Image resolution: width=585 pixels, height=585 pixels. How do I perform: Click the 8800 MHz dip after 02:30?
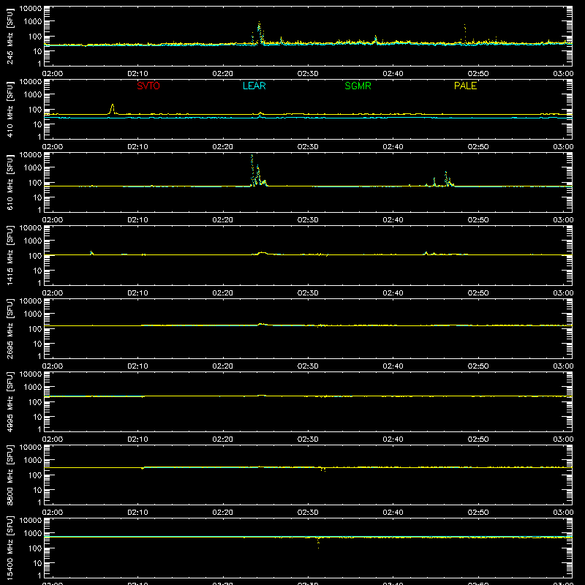point(322,469)
